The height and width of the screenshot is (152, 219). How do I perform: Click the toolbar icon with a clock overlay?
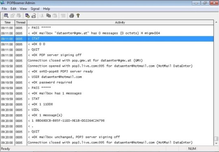pyautogui.click(x=28, y=16)
